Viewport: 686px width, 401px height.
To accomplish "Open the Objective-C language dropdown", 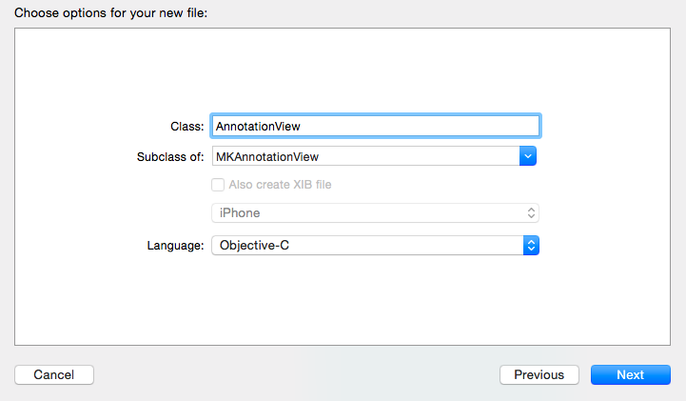I will tap(375, 246).
